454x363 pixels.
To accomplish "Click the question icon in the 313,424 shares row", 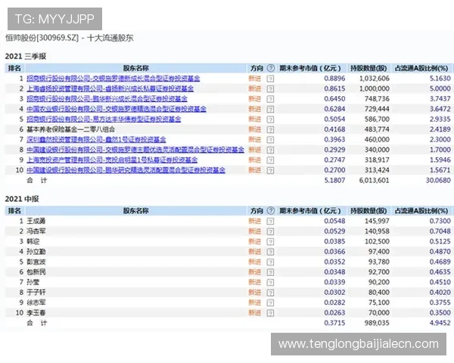I will tap(270, 170).
